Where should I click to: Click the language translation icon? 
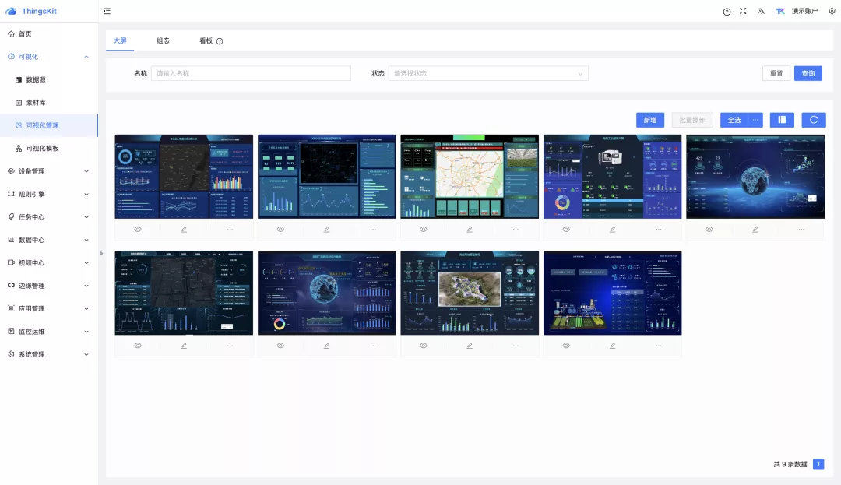761,11
